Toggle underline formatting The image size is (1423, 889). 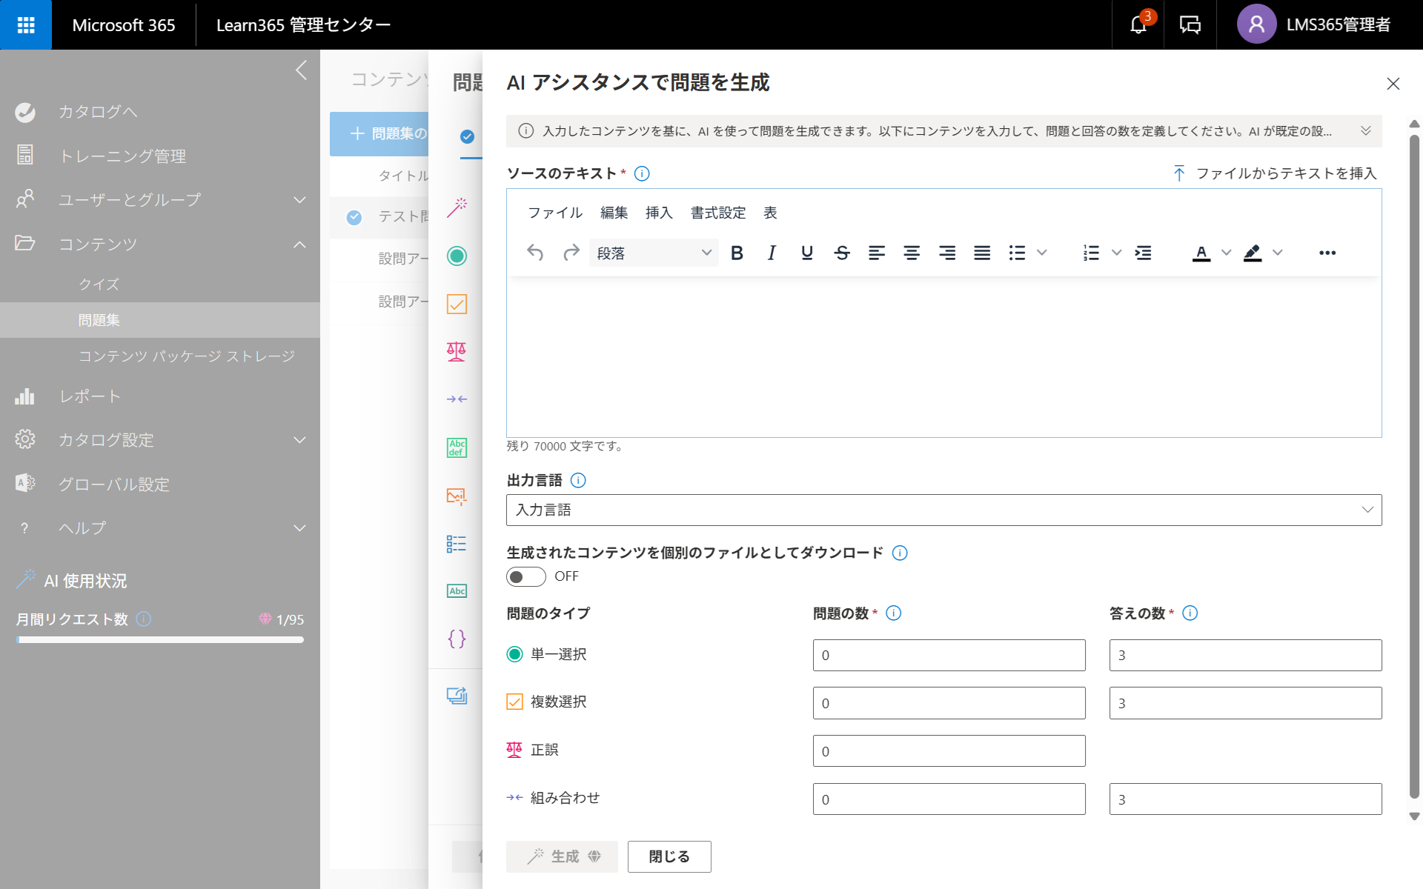(x=807, y=253)
